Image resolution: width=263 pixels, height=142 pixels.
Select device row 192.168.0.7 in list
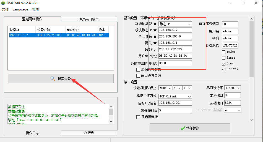[59, 35]
